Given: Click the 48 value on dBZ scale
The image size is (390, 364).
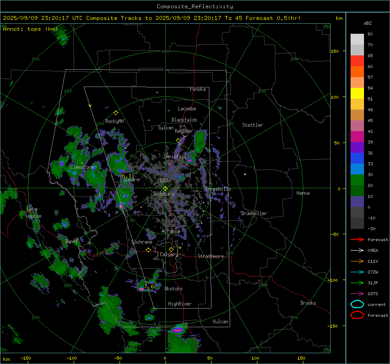Looking at the screenshot, I should click(370, 110).
